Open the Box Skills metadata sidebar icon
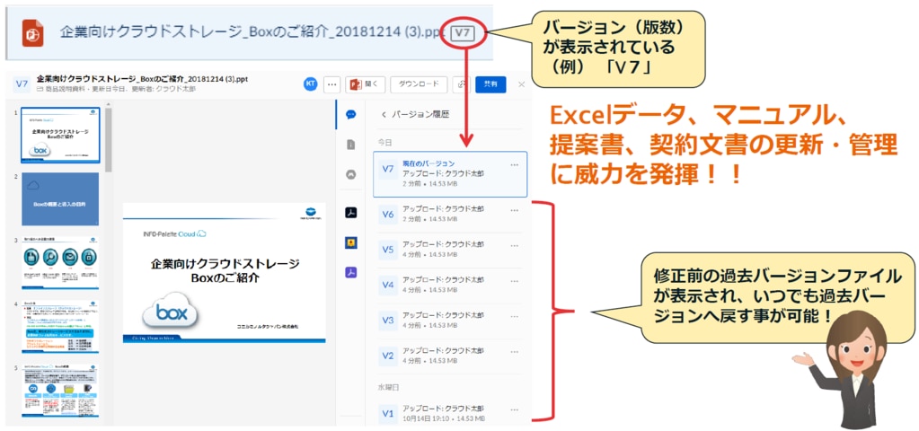Image resolution: width=919 pixels, height=431 pixels. (x=351, y=174)
